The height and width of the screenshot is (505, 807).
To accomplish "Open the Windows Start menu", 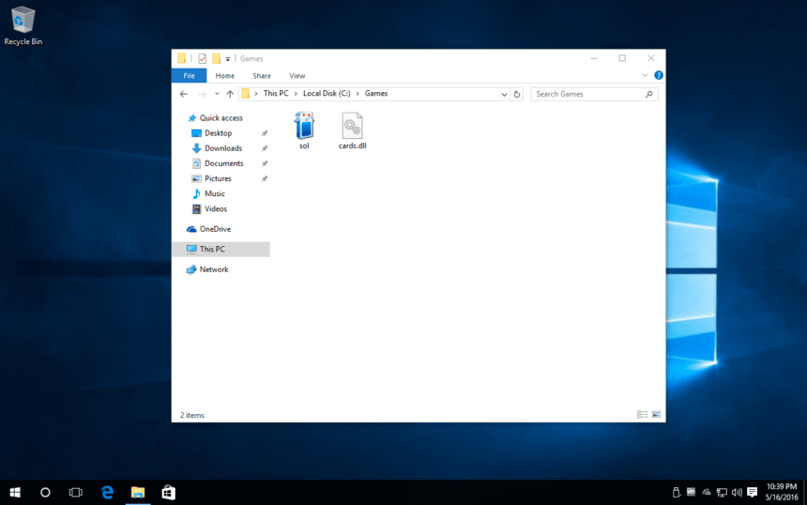I will click(15, 493).
